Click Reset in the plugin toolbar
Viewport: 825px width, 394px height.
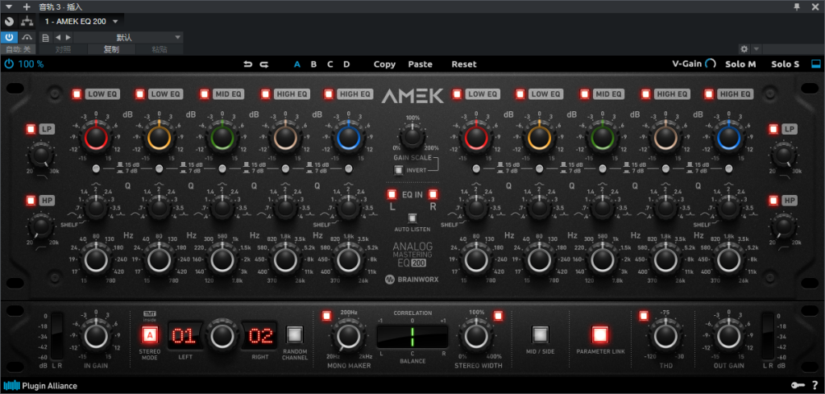[x=464, y=64]
